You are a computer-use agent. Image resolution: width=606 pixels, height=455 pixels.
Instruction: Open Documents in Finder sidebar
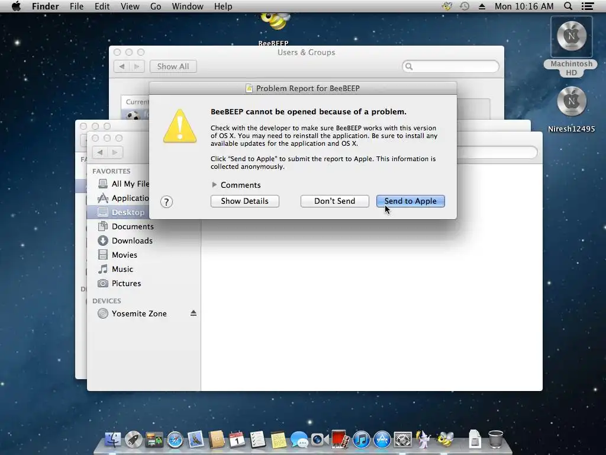click(125, 226)
